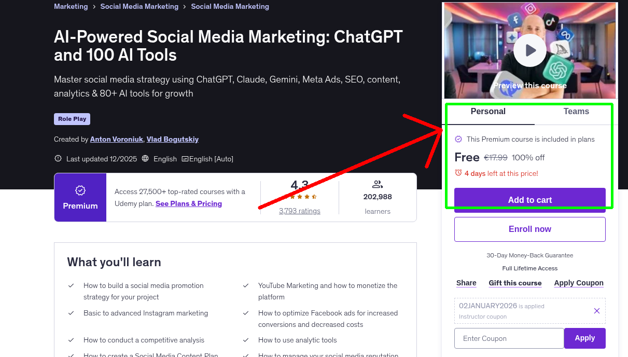Image resolution: width=628 pixels, height=357 pixels.
Task: Click the Add to cart button
Action: (x=529, y=200)
